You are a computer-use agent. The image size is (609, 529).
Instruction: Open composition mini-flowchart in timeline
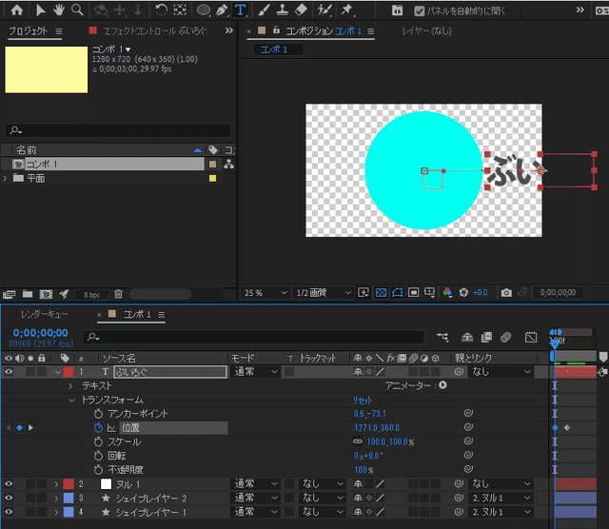(x=442, y=337)
